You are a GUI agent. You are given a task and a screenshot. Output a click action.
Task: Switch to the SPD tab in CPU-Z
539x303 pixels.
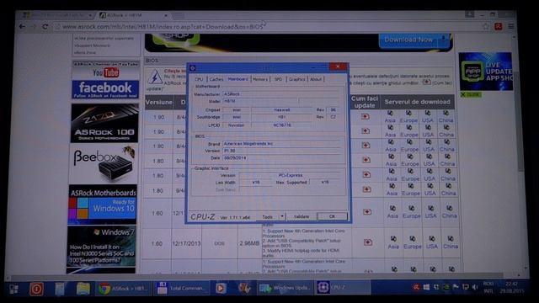tap(278, 79)
